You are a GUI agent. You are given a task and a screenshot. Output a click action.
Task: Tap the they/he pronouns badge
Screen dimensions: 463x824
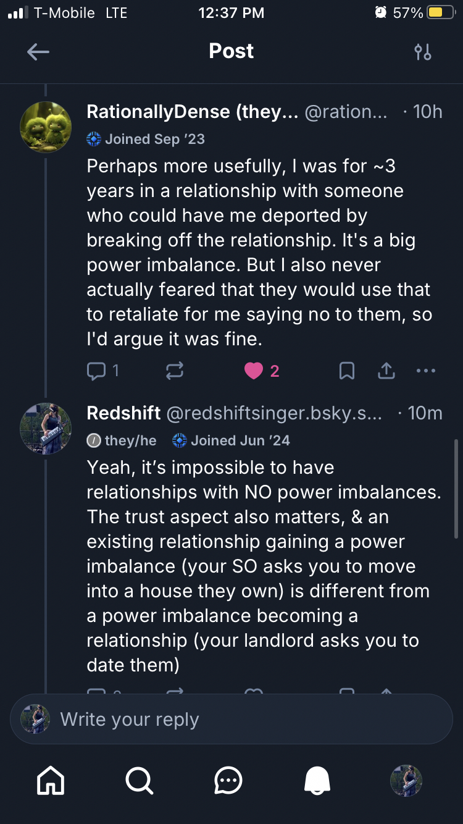coord(122,440)
